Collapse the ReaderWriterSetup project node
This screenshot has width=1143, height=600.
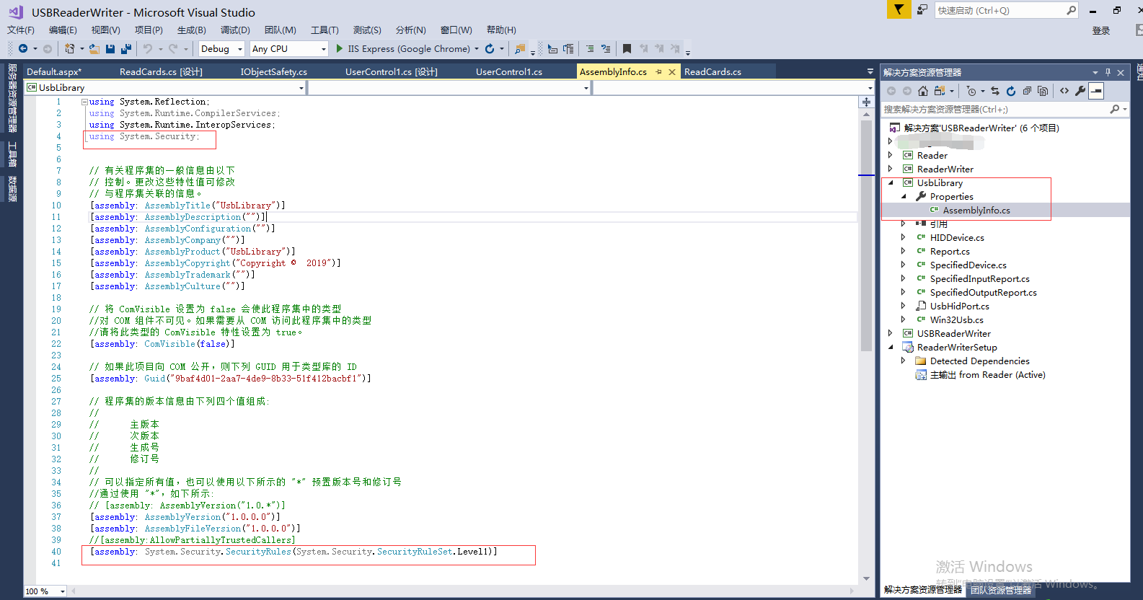[x=891, y=347]
